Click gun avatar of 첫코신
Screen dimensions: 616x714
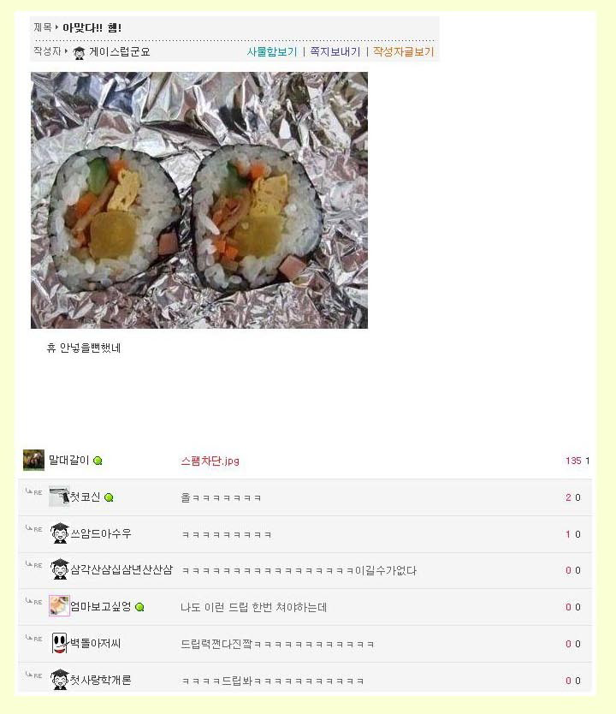(x=59, y=497)
